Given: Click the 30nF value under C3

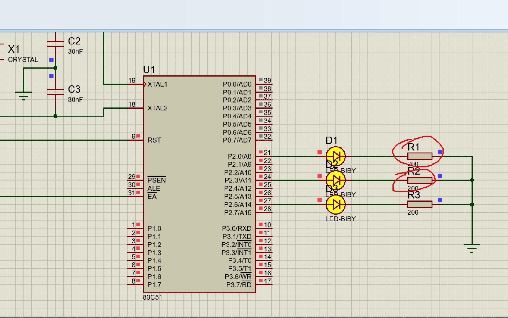Looking at the screenshot, I should coord(76,100).
